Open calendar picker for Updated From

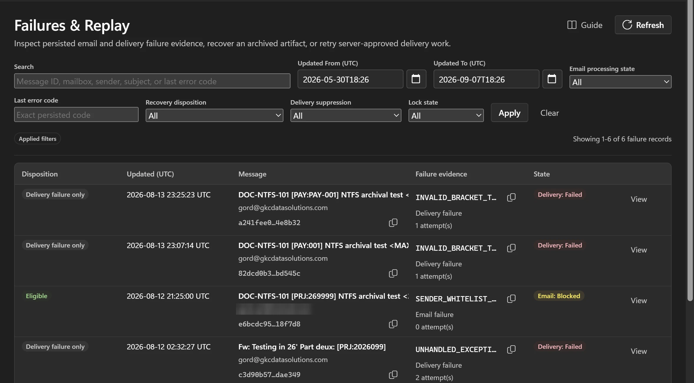(x=416, y=79)
